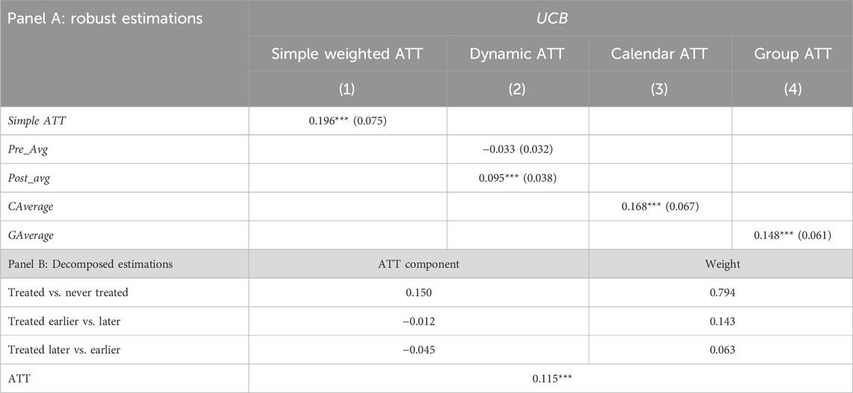The image size is (853, 393).
Task: Select the CAverage value 0.168*** (0.067)
Action: click(x=659, y=207)
